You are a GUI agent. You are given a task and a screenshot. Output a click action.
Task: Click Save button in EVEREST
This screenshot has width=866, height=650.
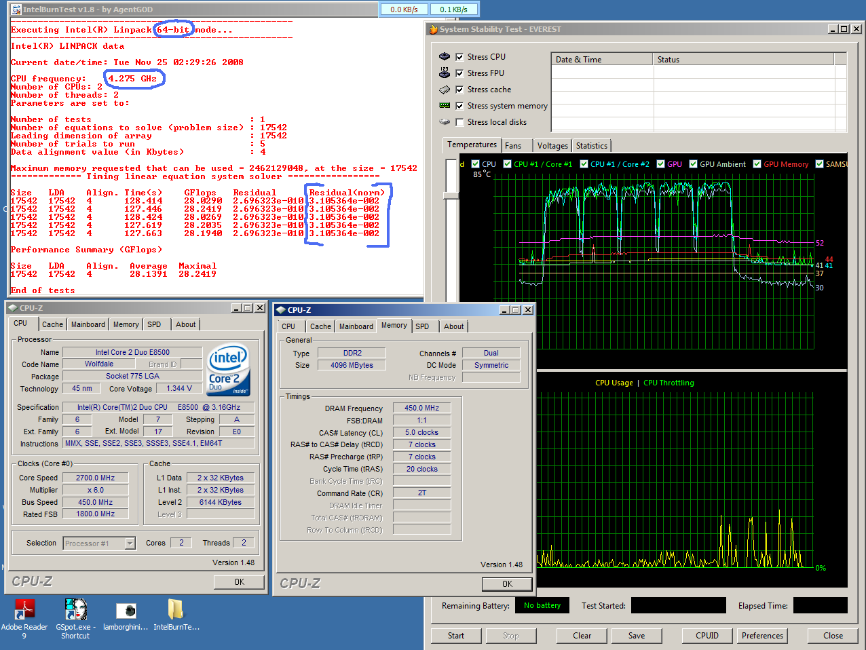(637, 636)
